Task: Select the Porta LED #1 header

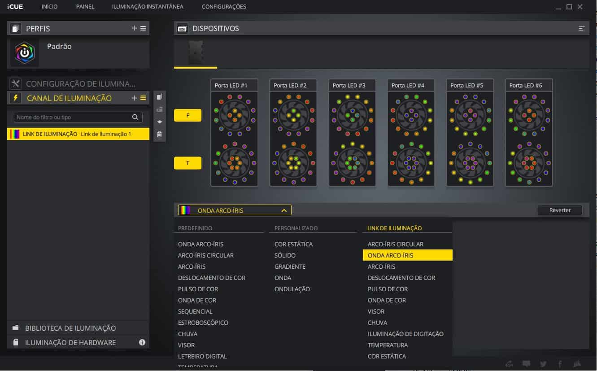Action: pyautogui.click(x=234, y=85)
